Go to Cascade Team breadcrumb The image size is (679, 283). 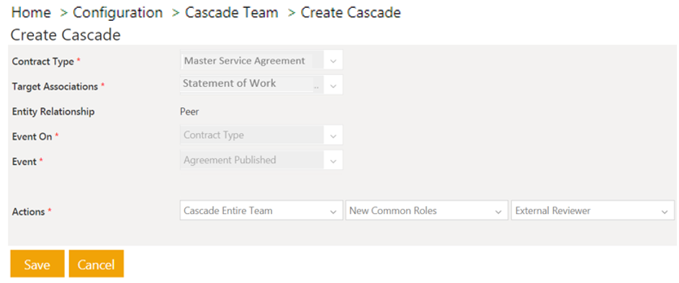(x=232, y=12)
